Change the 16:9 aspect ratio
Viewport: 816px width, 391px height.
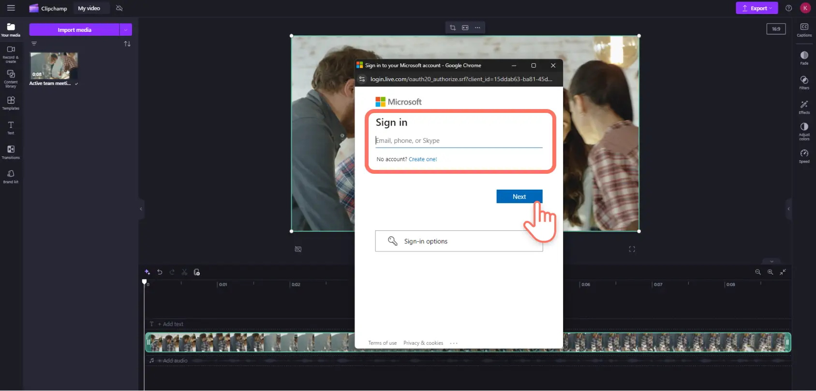(776, 29)
